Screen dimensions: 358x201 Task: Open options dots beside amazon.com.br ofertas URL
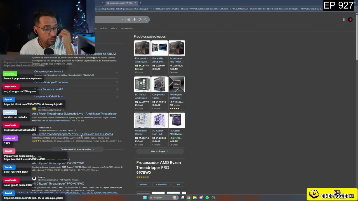(75, 130)
